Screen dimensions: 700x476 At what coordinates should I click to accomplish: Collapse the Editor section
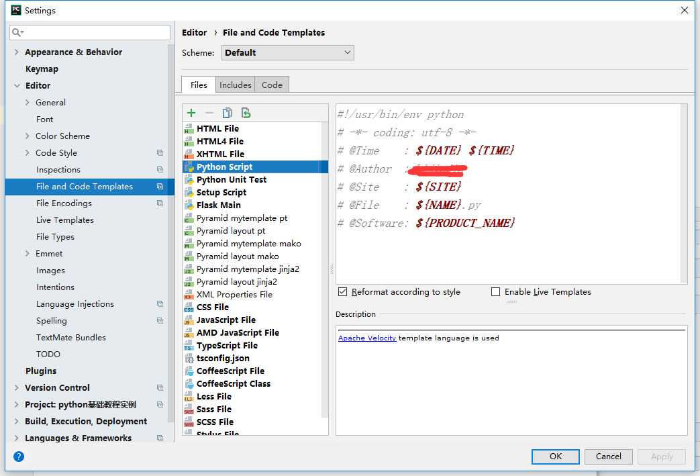17,86
